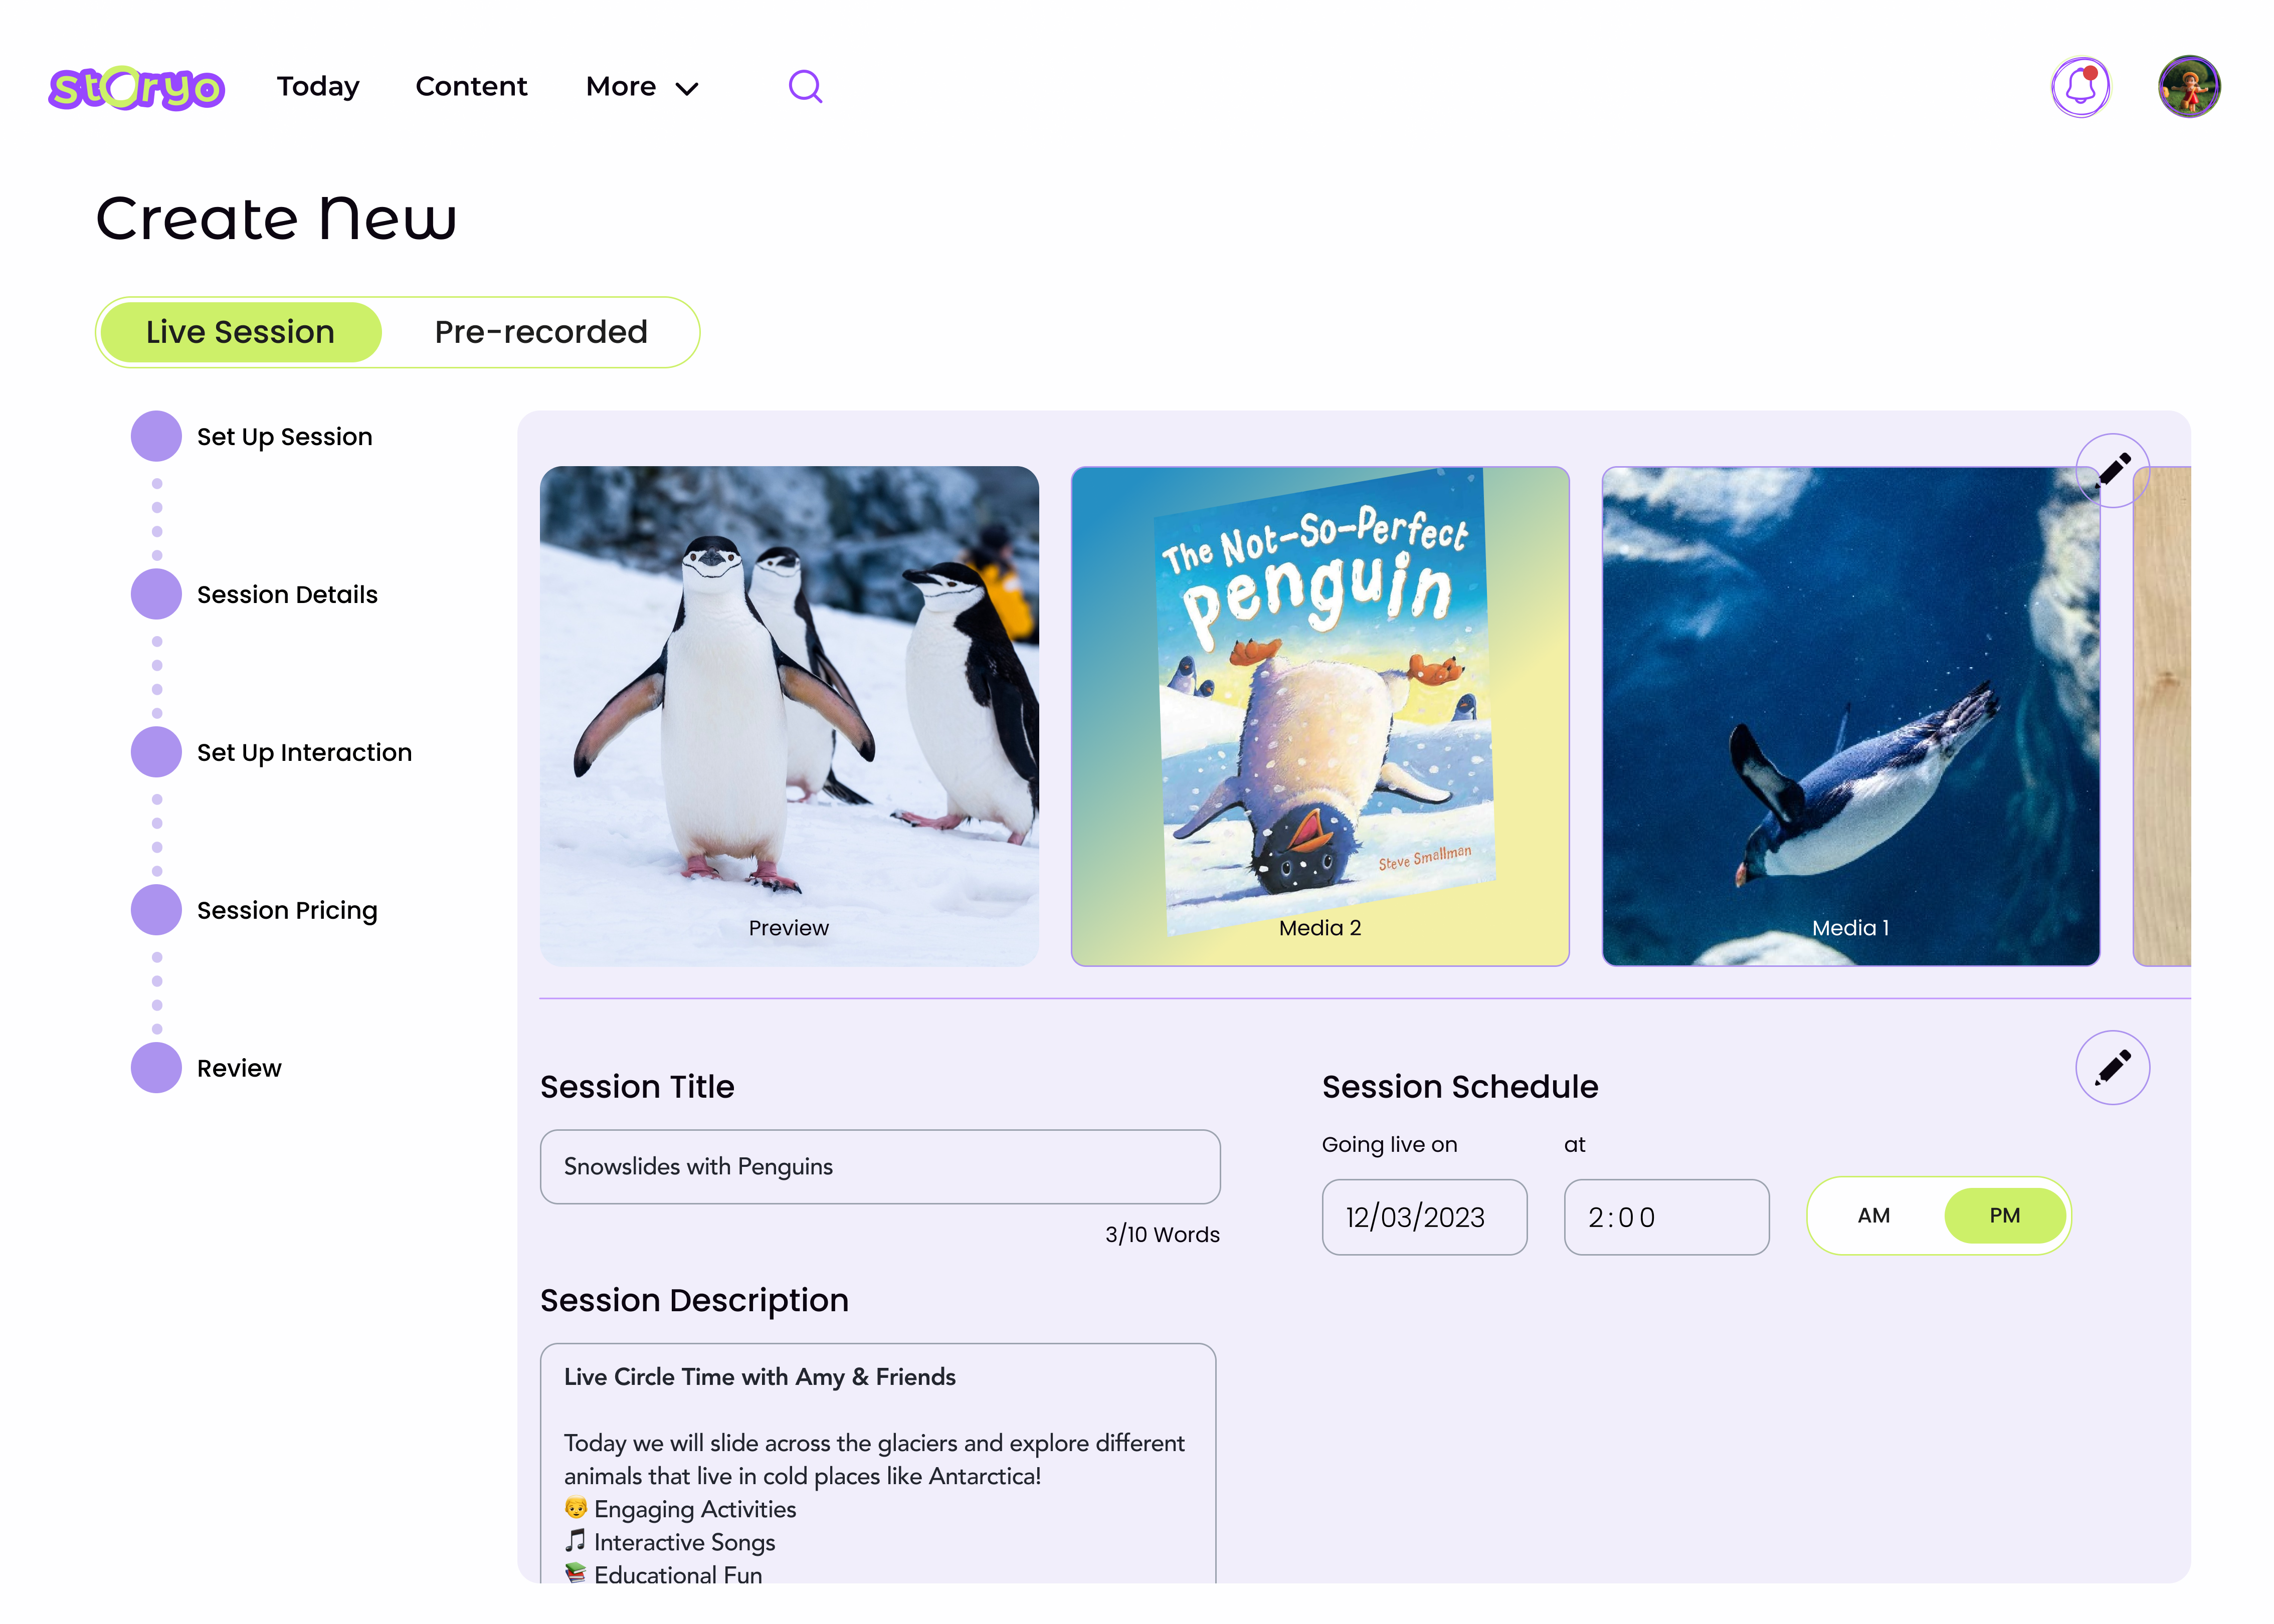Select the Media 2 book cover thumbnail
Viewport: 2274px width, 1624px height.
[x=1320, y=716]
